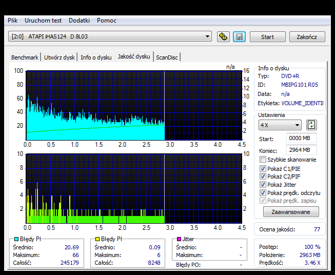Click the Start 0000 MB input field
This screenshot has width=335, height=275.
(x=301, y=138)
